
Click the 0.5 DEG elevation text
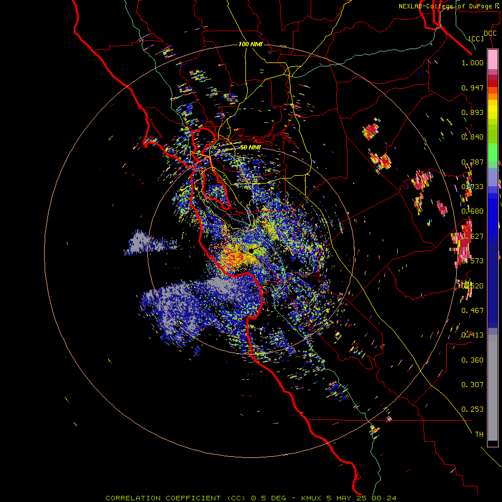tap(268, 498)
